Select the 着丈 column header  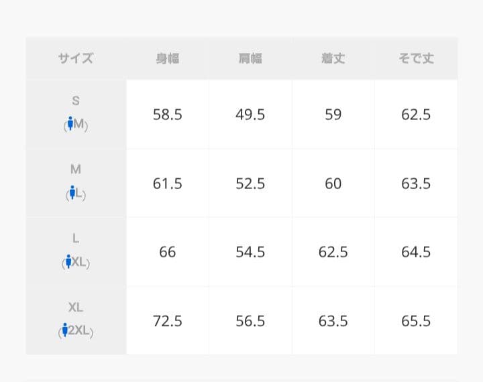coord(333,58)
